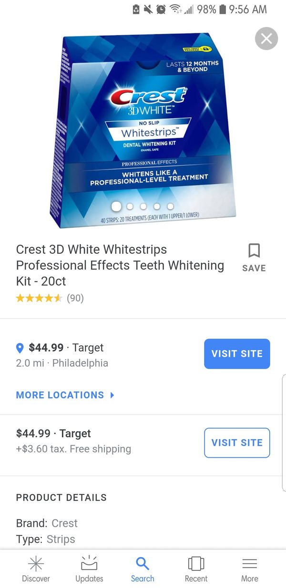Open the Discover tab
This screenshot has height=588, width=286.
36,569
